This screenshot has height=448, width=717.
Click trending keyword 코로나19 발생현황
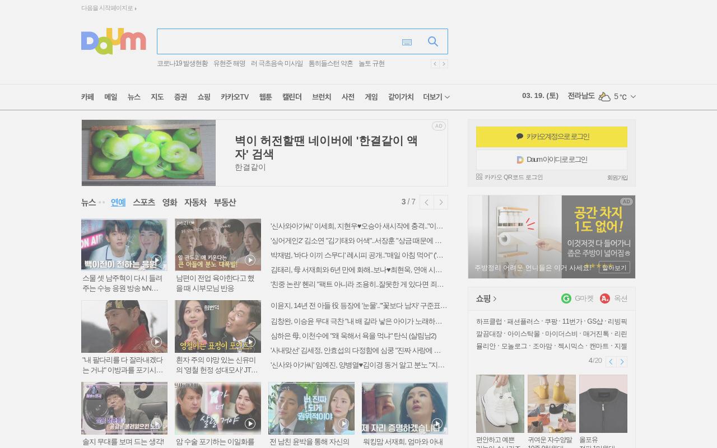[x=182, y=64]
